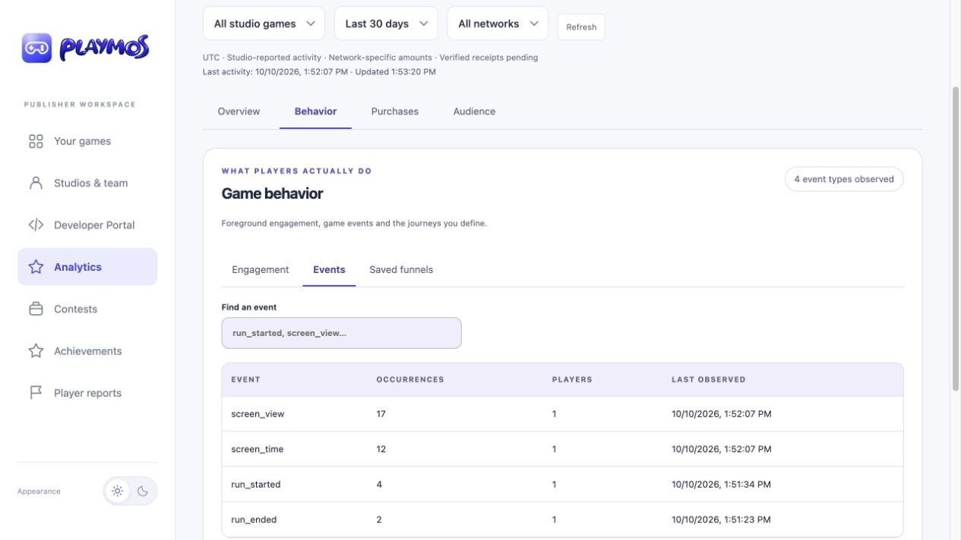Screen dimensions: 961x540
Task: Go to the Audience tab
Action: point(474,111)
